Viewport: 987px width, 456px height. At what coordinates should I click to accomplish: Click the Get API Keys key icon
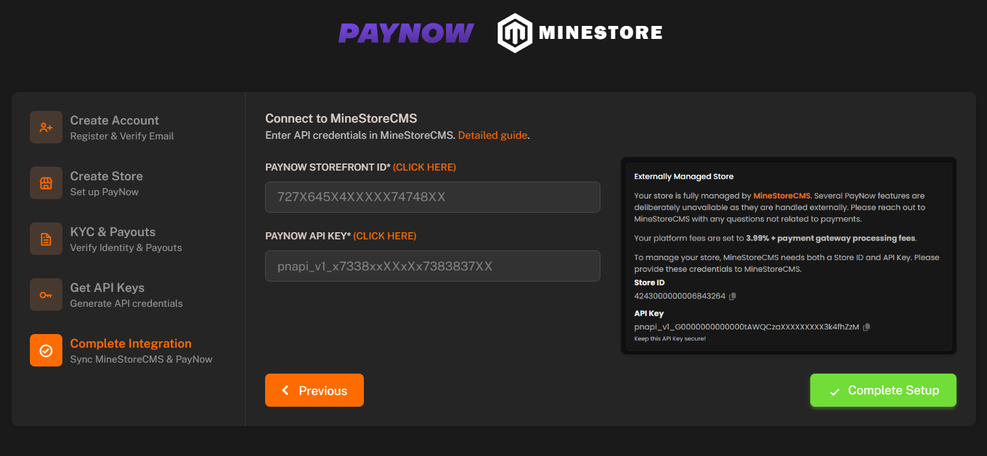point(45,294)
